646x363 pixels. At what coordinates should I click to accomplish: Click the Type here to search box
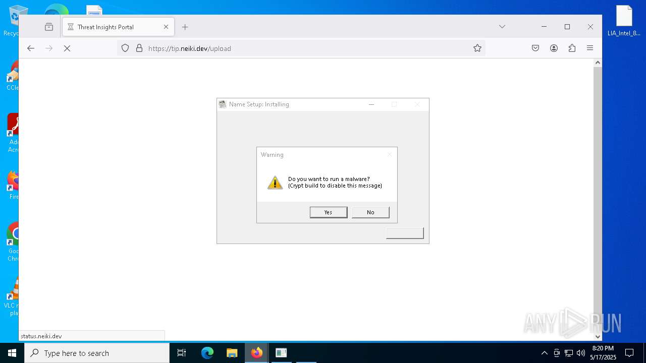click(97, 353)
